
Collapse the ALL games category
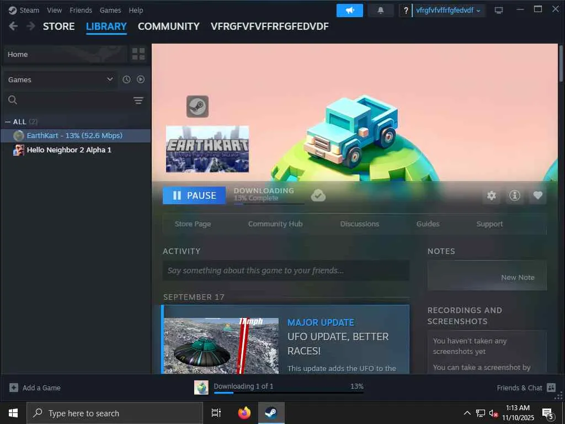[x=8, y=122]
